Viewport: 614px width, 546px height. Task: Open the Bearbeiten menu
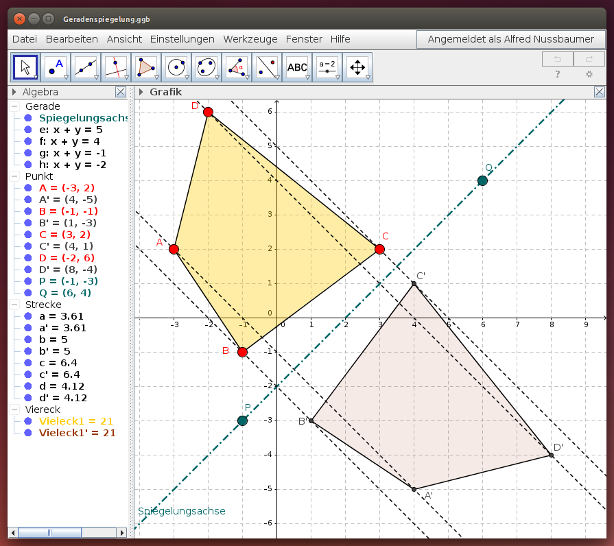point(72,39)
